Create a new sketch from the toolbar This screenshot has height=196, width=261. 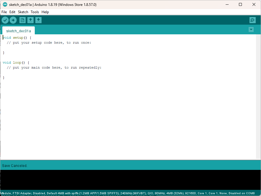tap(22, 20)
